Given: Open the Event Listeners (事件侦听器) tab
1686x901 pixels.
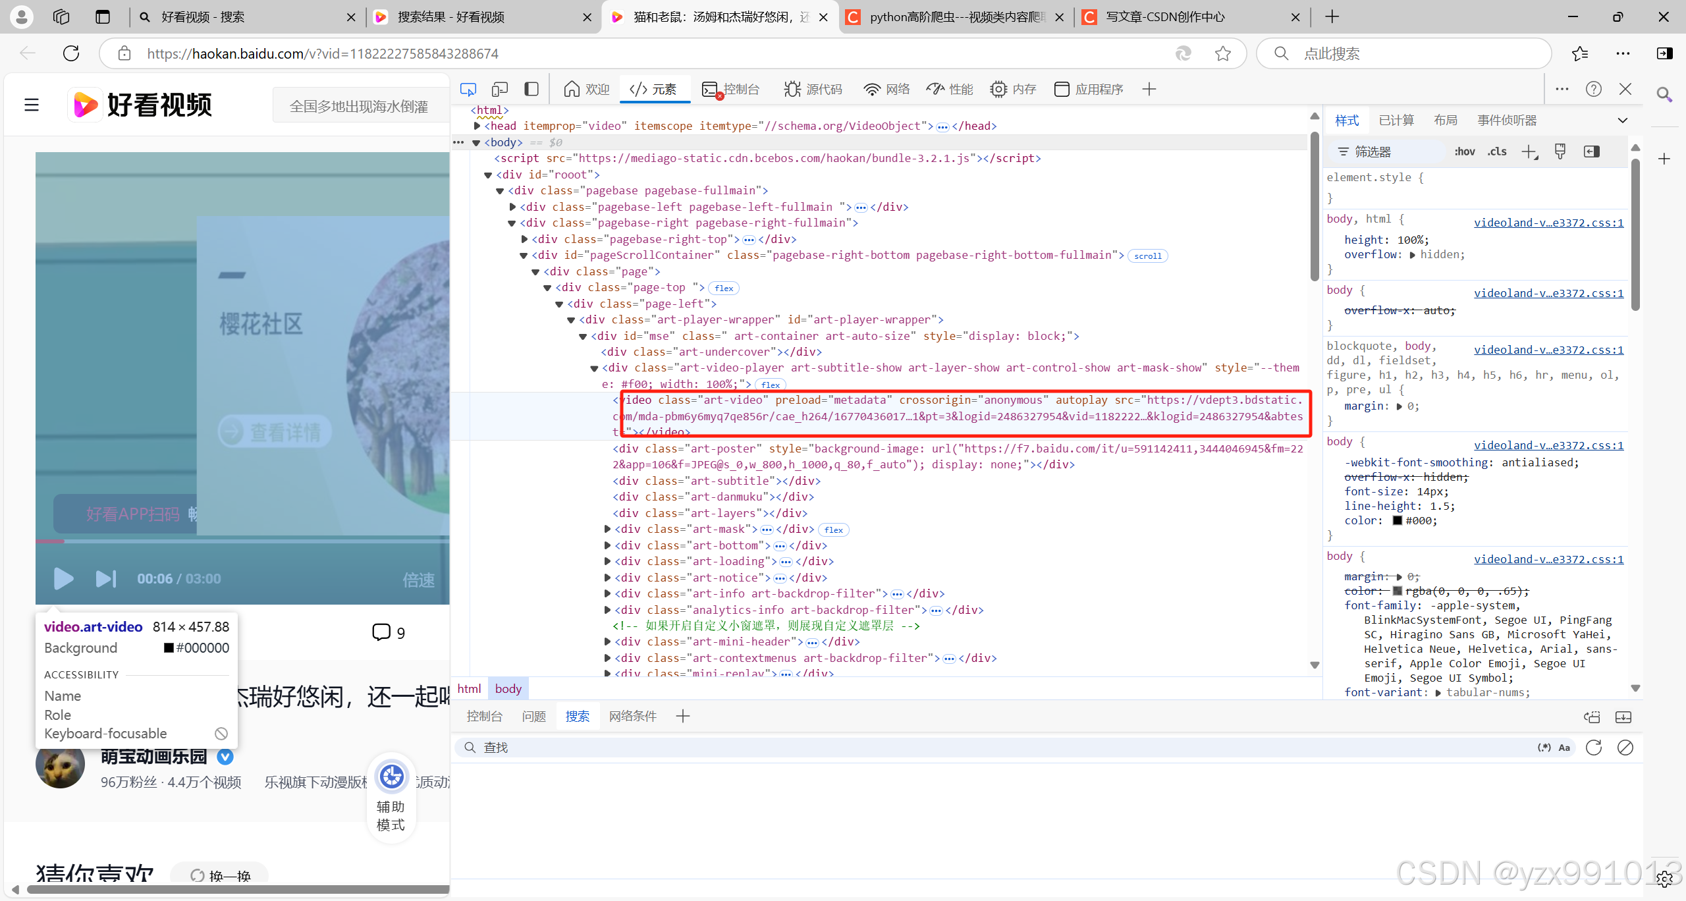Looking at the screenshot, I should (1507, 120).
